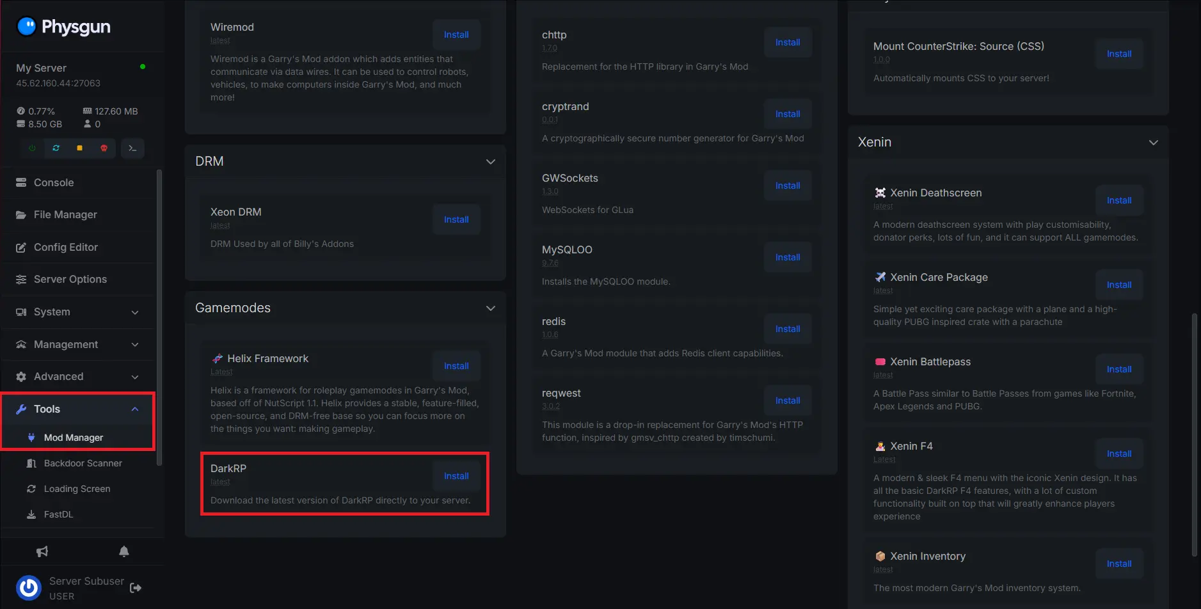Click the Physgun logo
Viewport: 1201px width, 609px height.
point(63,26)
